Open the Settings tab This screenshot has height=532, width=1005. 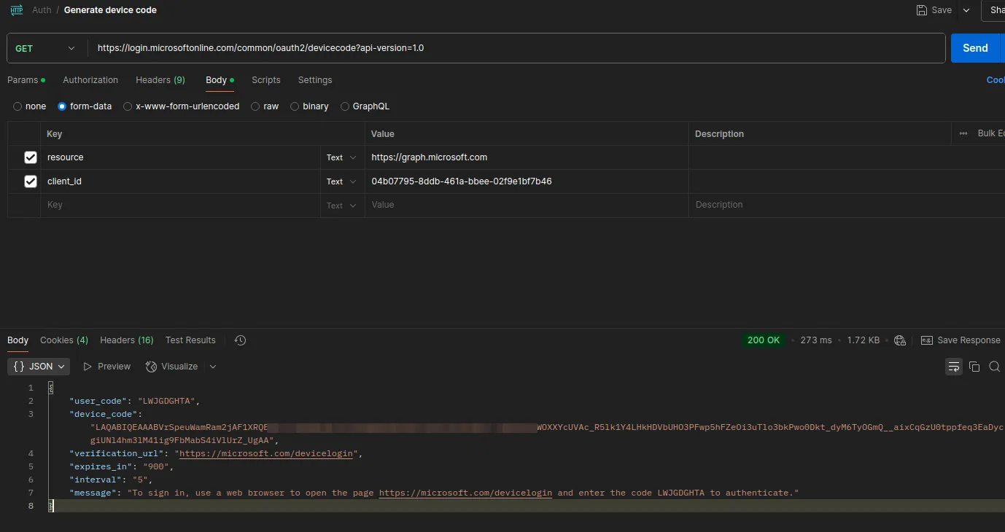click(x=315, y=80)
